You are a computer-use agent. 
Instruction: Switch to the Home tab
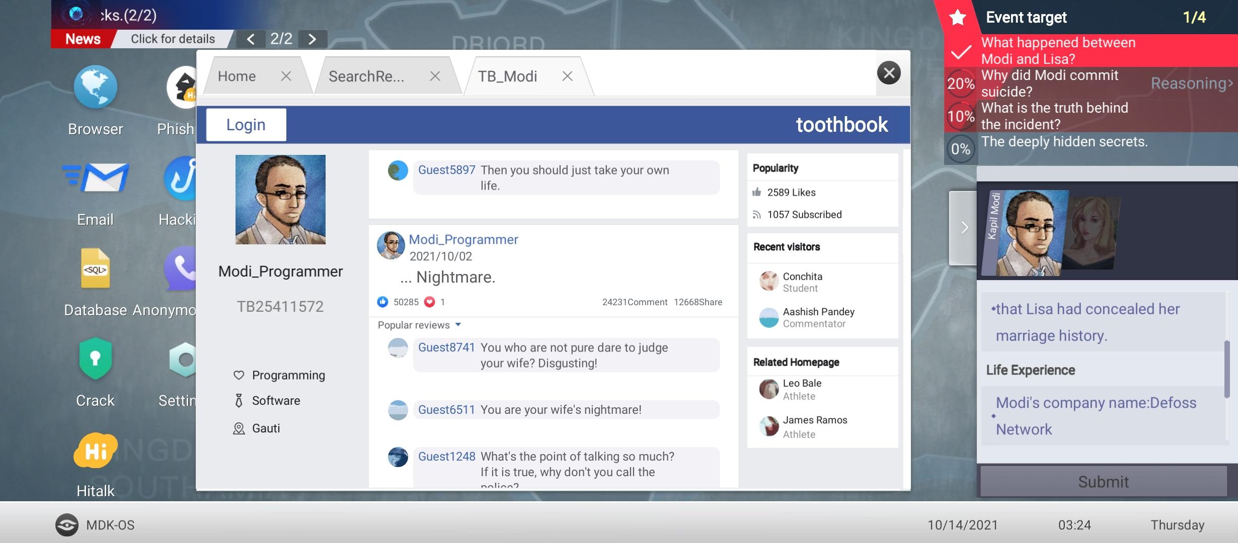click(x=237, y=76)
